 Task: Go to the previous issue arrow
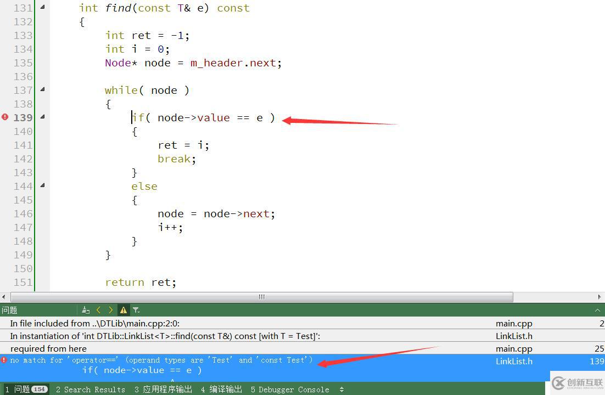[98, 310]
